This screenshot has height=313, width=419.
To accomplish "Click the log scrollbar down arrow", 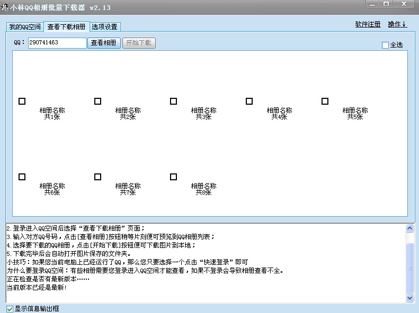I will [409, 298].
